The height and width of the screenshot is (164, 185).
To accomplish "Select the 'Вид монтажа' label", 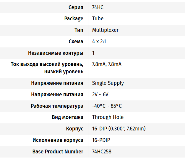I will (x=67, y=117).
